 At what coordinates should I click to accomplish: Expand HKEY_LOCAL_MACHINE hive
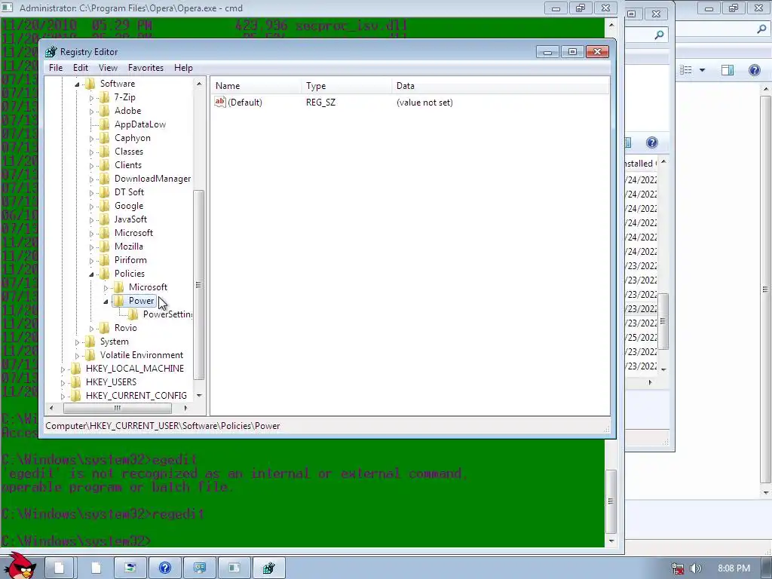63,369
